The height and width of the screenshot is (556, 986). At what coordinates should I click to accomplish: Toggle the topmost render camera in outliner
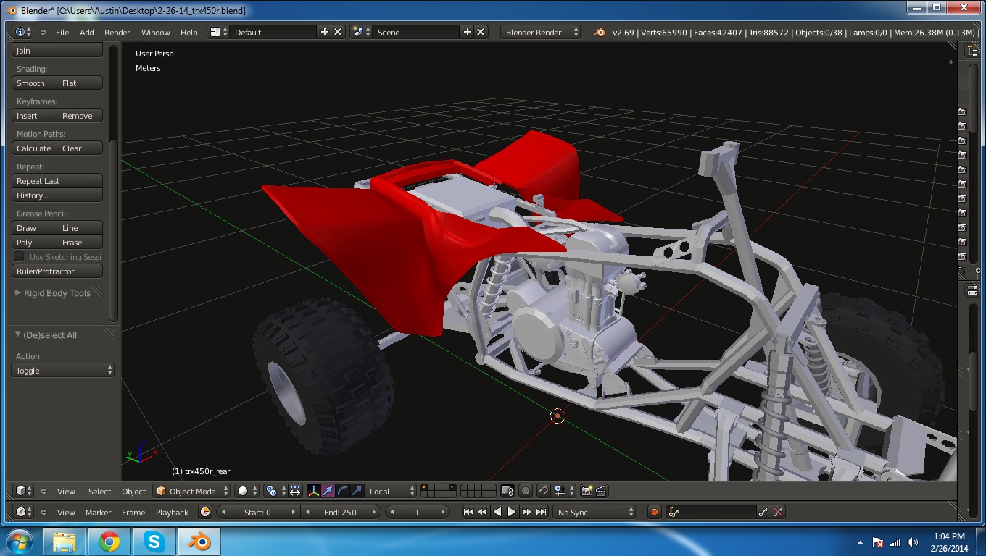[963, 111]
